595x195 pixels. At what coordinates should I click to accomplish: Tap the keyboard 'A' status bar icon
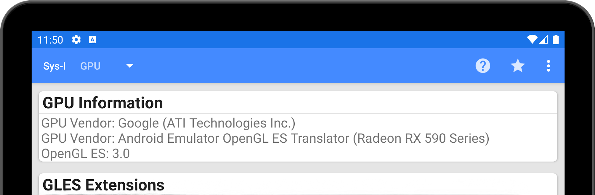(x=92, y=40)
